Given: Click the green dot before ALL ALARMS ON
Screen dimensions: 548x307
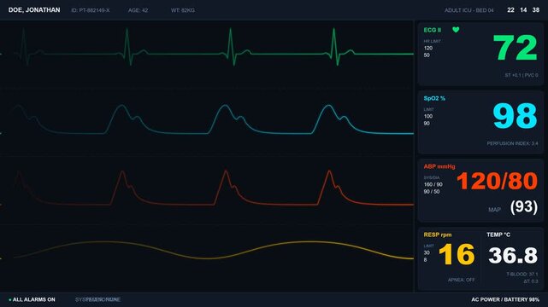Looking at the screenshot, I should [x=10, y=299].
